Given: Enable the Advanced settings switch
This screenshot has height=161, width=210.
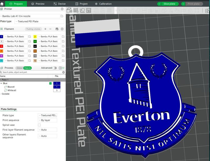Looking at the screenshot, I should pos(54,67).
